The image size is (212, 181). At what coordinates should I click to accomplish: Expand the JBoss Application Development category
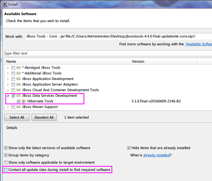coord(8,79)
